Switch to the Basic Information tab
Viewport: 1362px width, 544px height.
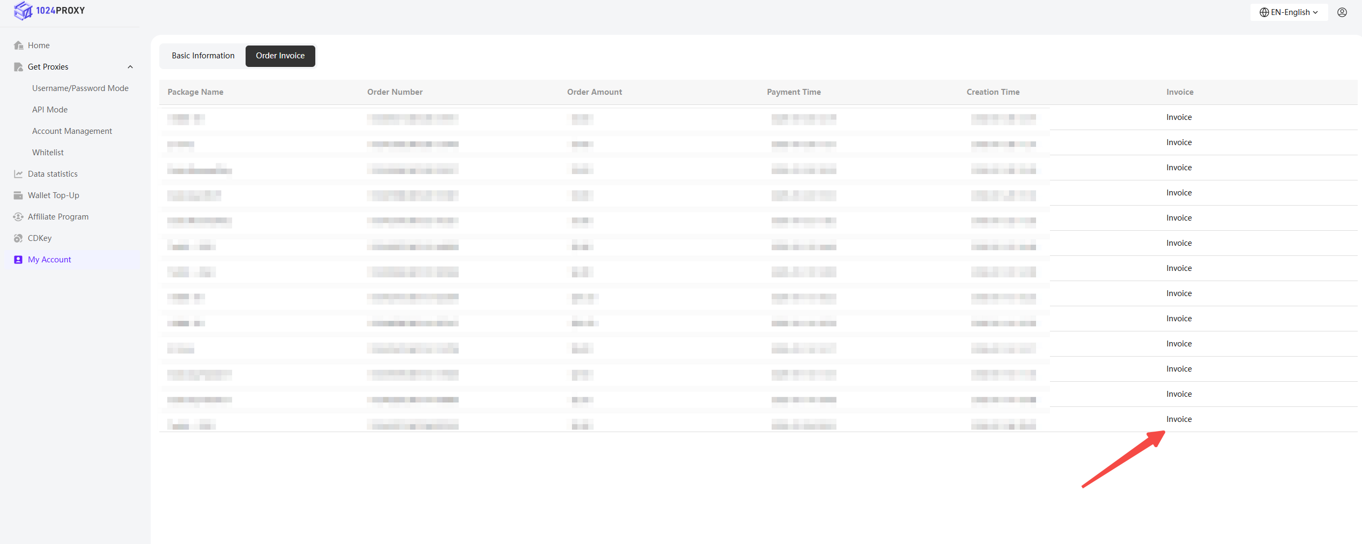click(x=203, y=56)
